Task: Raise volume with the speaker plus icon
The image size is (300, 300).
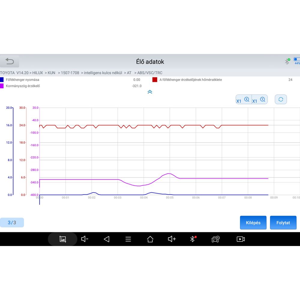Action: click(172, 239)
